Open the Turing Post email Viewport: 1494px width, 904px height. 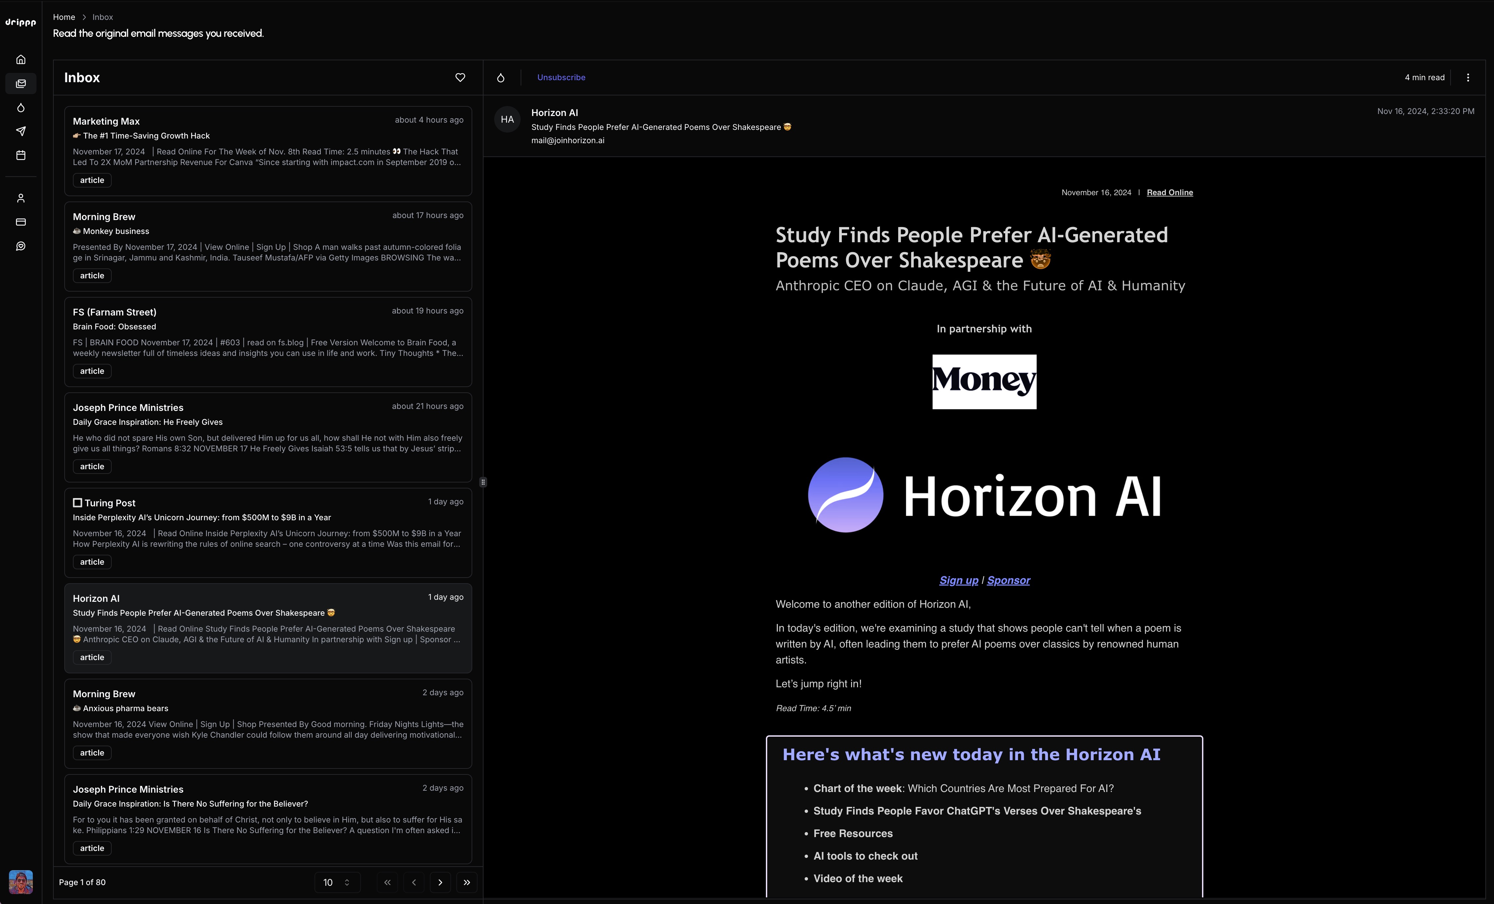click(x=268, y=532)
